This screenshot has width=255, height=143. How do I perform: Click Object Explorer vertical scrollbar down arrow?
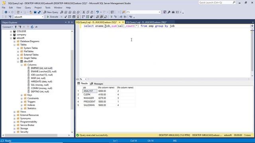tap(72, 132)
